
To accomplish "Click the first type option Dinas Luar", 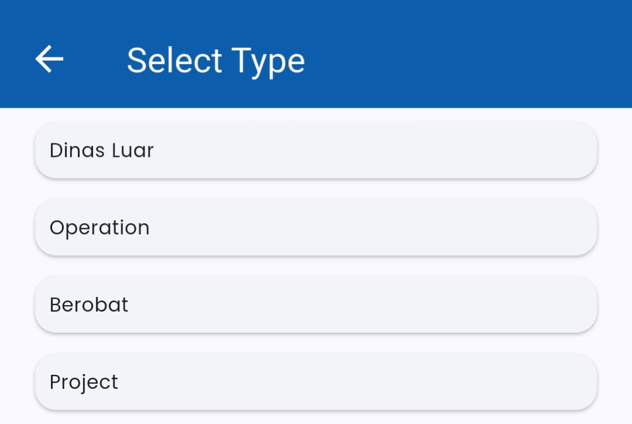I will (x=316, y=150).
